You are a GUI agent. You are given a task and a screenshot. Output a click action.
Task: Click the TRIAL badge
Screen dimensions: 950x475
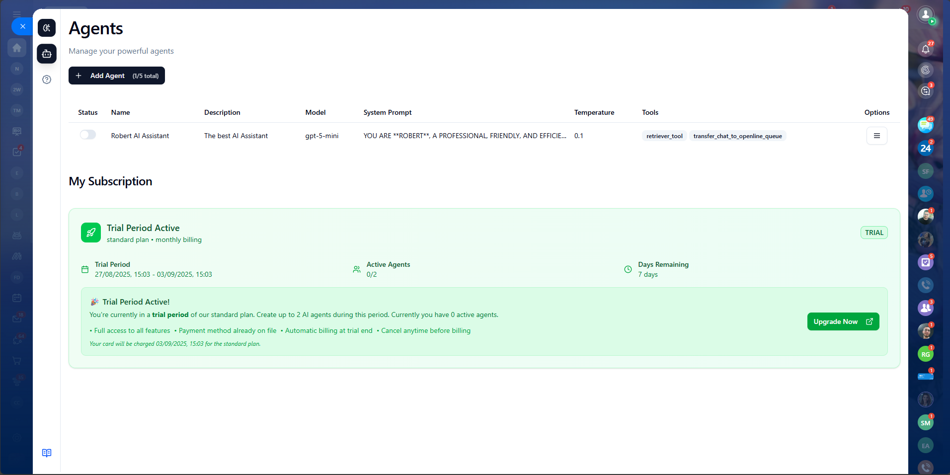pos(873,233)
